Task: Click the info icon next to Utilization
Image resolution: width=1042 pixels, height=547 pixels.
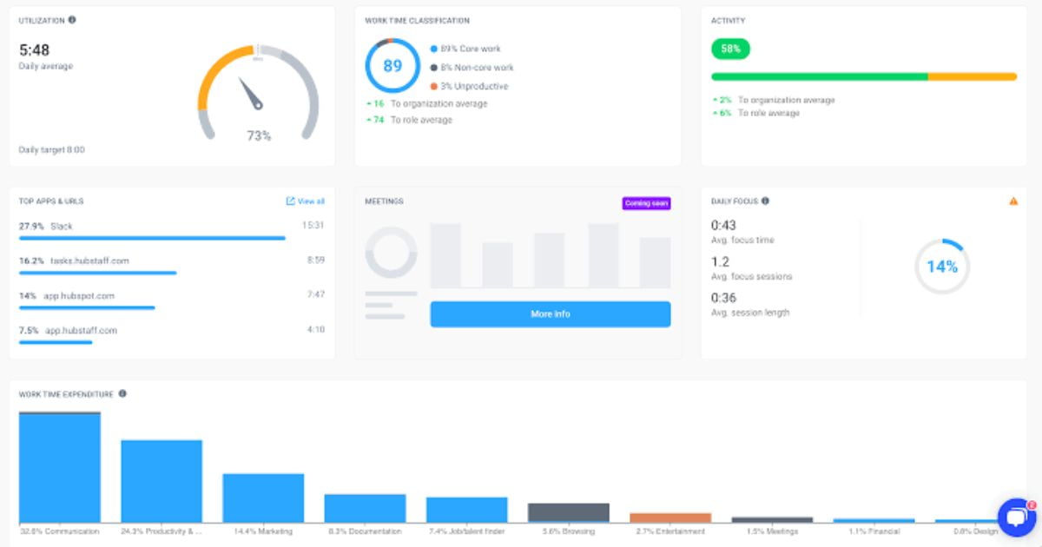Action: click(x=71, y=20)
